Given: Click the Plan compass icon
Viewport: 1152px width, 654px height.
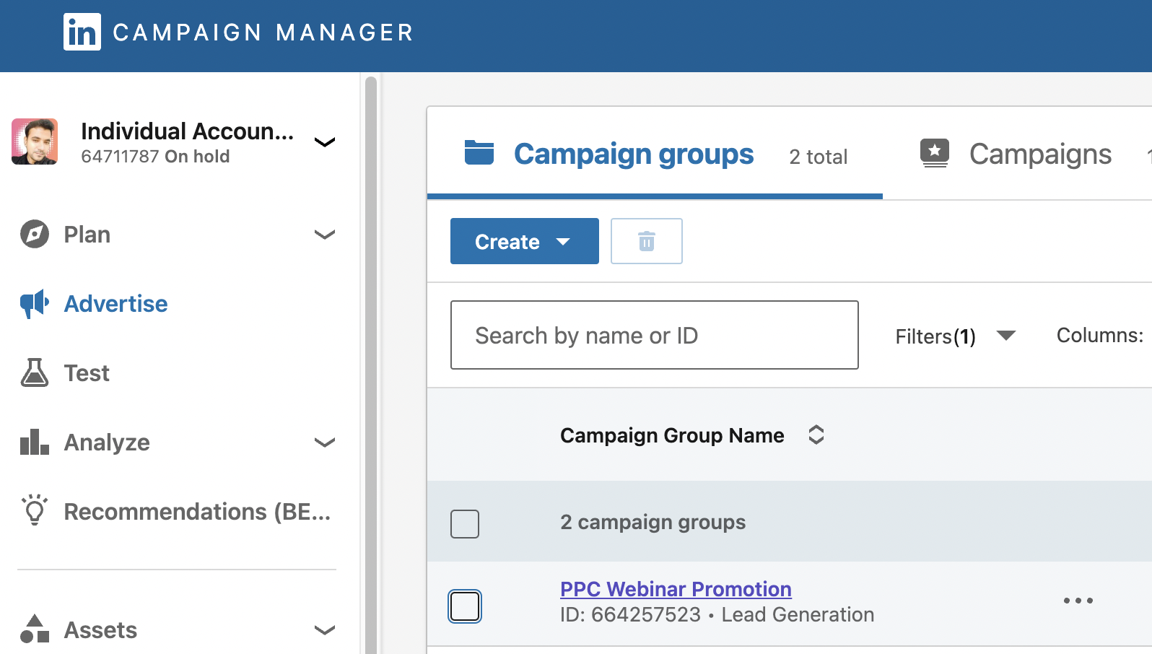Looking at the screenshot, I should (x=35, y=234).
